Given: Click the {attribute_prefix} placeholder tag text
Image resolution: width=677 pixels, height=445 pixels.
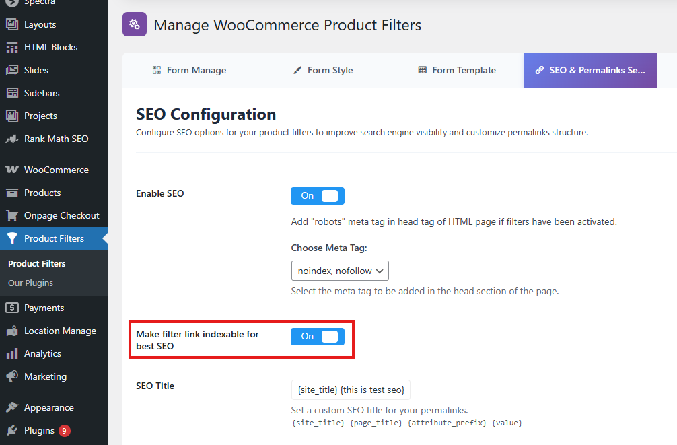Looking at the screenshot, I should [447, 423].
